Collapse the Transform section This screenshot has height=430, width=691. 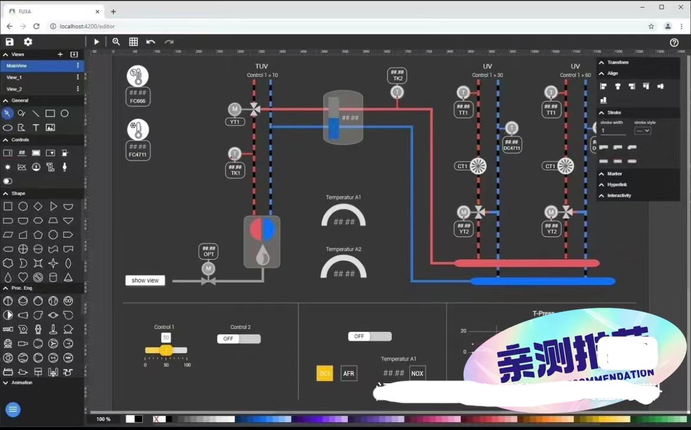pos(602,63)
